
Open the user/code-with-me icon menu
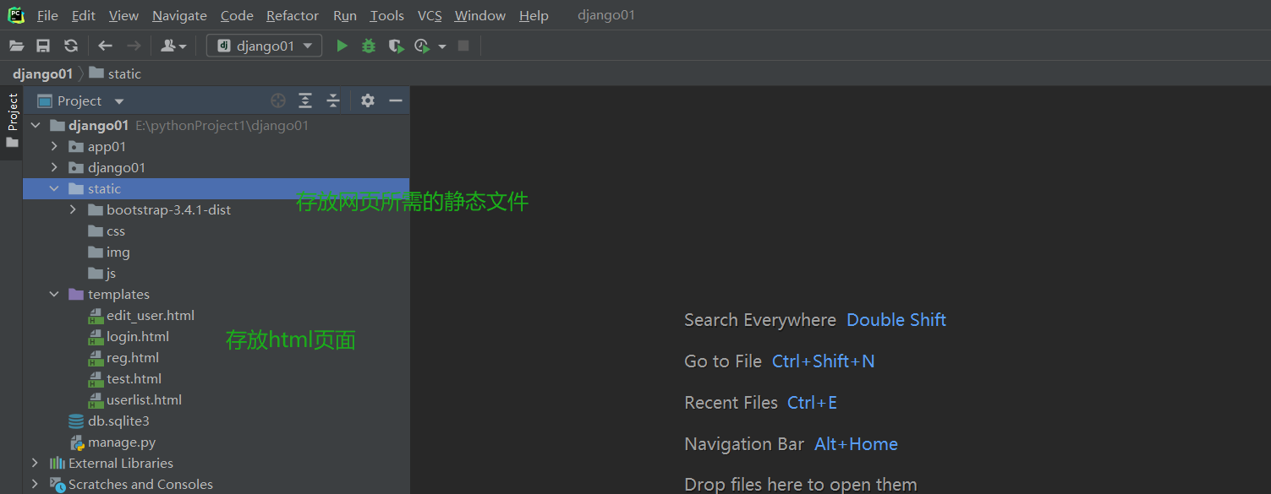tap(173, 46)
